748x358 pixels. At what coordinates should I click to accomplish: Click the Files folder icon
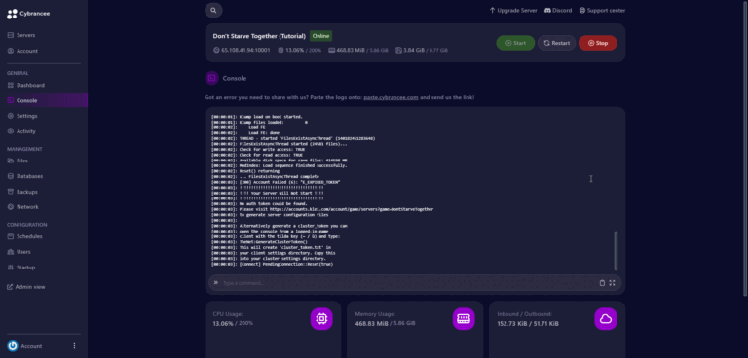tap(11, 161)
